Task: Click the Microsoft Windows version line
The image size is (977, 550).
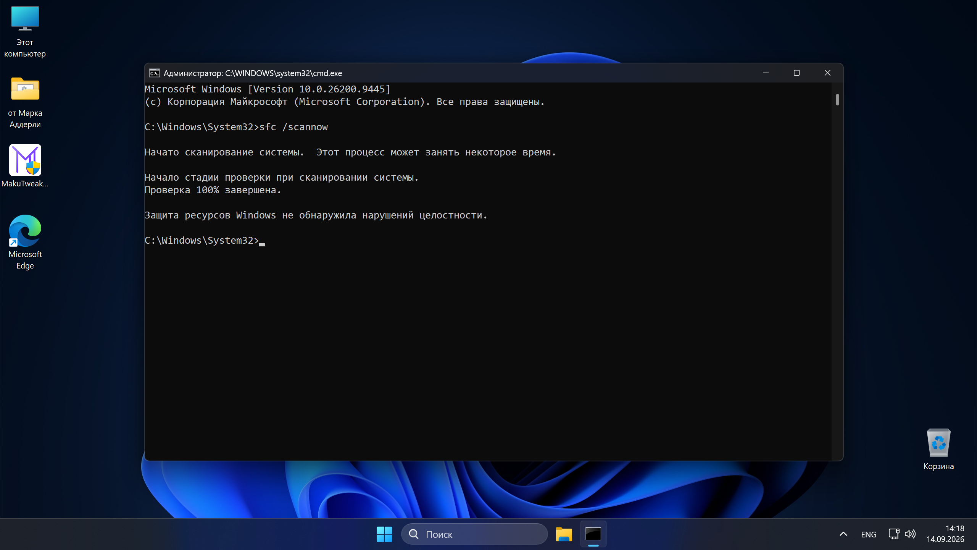Action: [x=268, y=89]
